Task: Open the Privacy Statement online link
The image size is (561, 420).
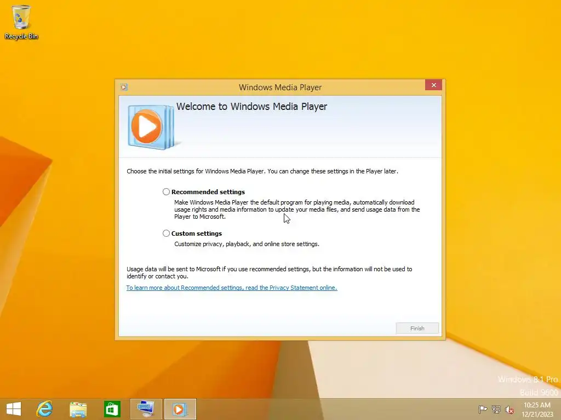Action: 232,288
